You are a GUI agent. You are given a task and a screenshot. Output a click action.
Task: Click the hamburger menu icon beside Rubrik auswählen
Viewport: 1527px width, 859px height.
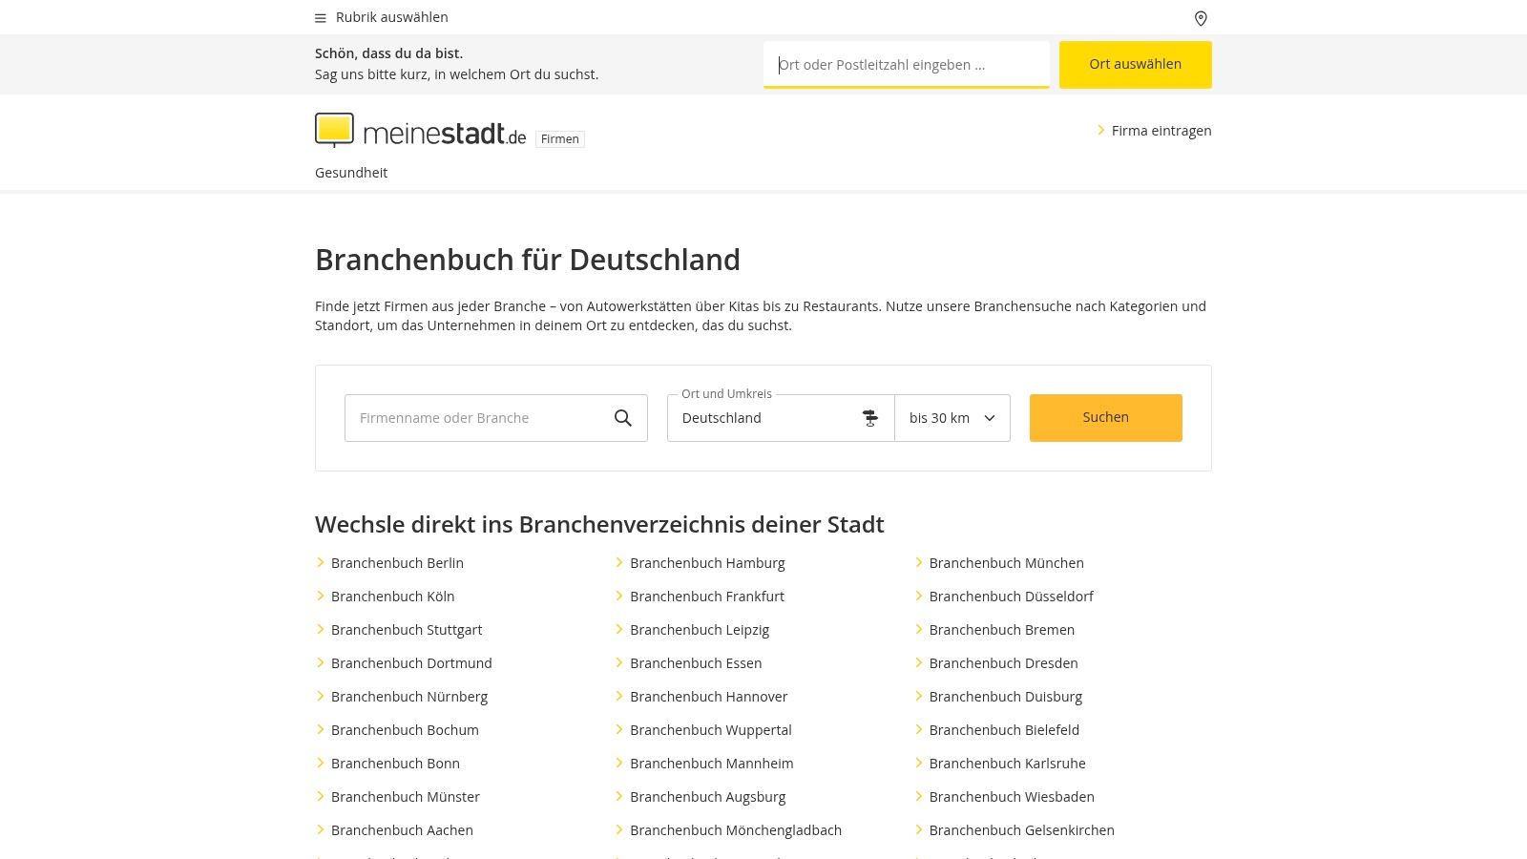(x=320, y=17)
